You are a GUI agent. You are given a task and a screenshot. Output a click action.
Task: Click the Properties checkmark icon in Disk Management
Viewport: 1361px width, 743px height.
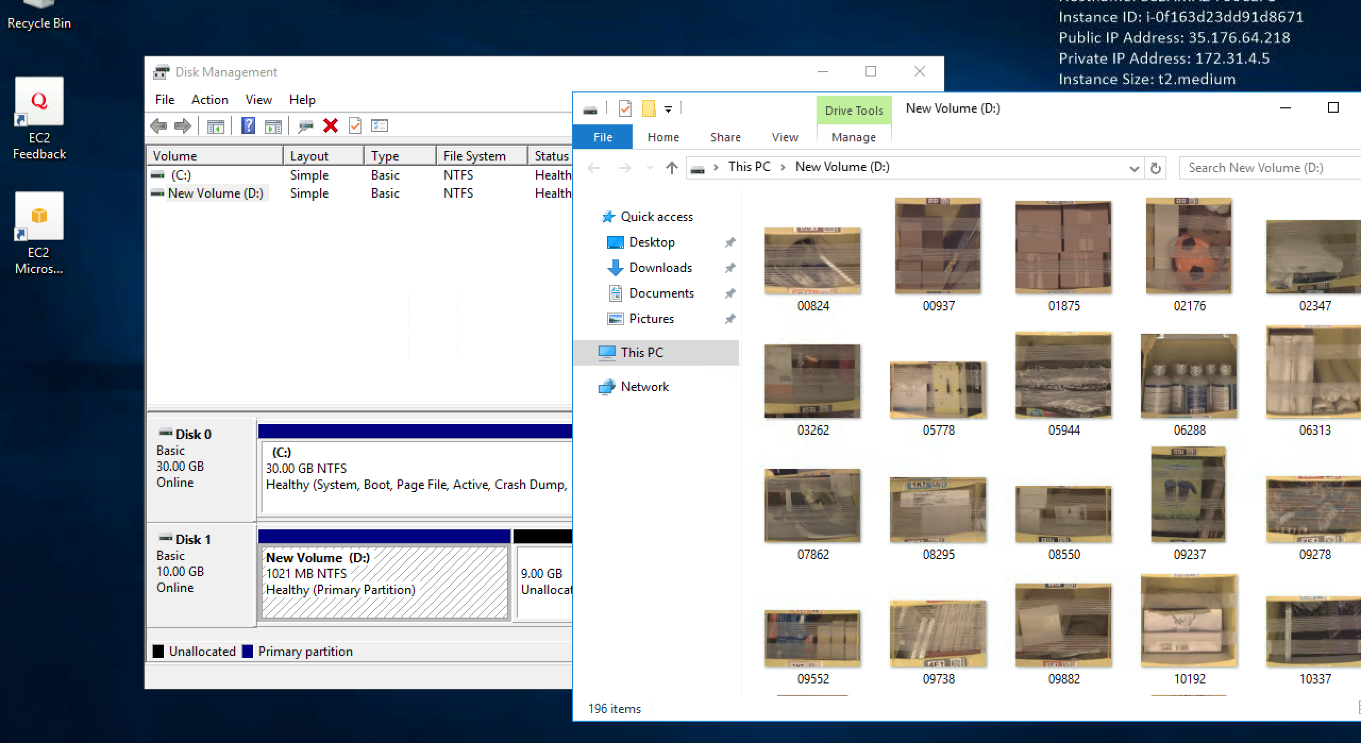355,126
